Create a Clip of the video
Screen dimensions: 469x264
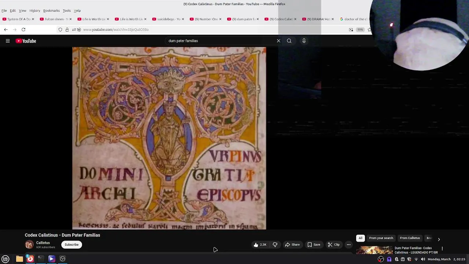pos(334,245)
